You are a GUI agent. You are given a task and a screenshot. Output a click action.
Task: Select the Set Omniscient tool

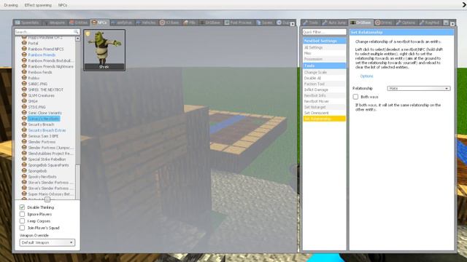point(324,113)
